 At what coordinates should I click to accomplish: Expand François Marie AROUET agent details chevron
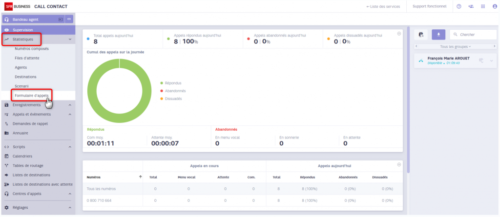[492, 60]
